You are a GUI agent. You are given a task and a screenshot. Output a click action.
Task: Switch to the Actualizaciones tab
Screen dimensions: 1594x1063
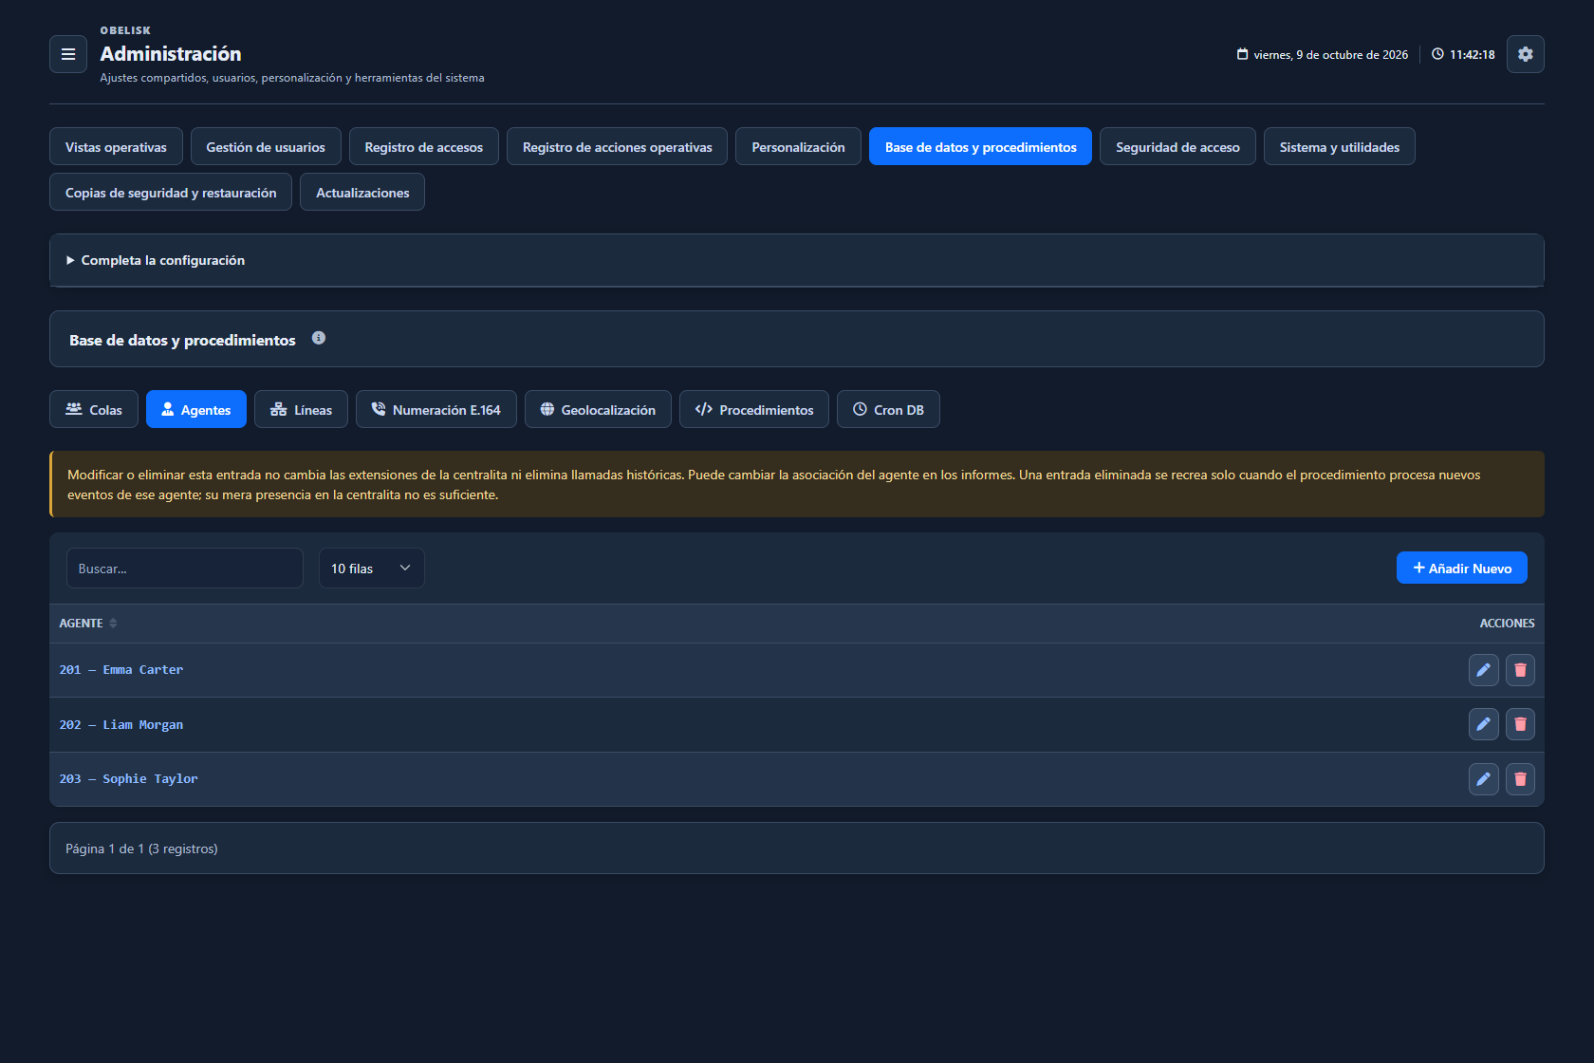click(x=362, y=192)
